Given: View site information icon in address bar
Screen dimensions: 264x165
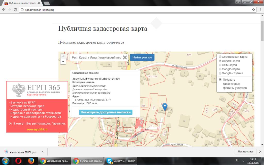Looking at the screenshot, I should (22, 10).
